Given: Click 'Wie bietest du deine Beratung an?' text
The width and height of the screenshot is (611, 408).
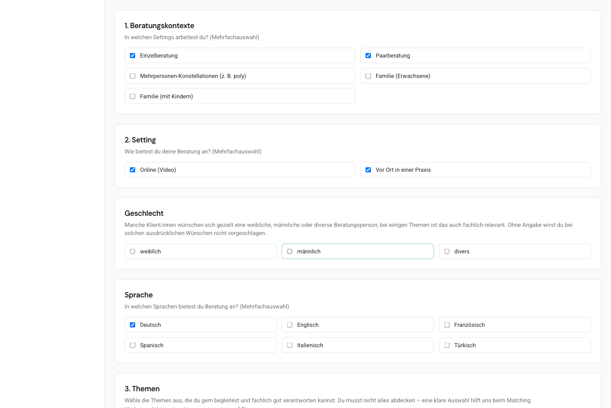Looking at the screenshot, I should 167,151.
